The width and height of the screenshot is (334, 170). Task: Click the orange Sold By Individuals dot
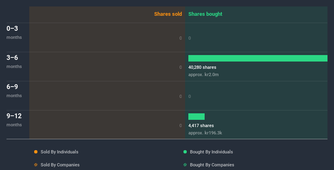[36, 152]
